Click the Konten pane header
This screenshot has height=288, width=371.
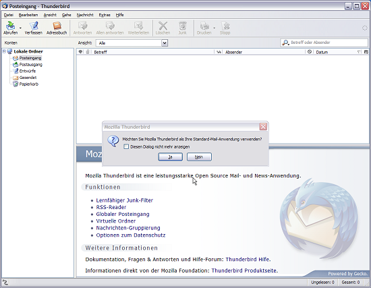[11, 43]
